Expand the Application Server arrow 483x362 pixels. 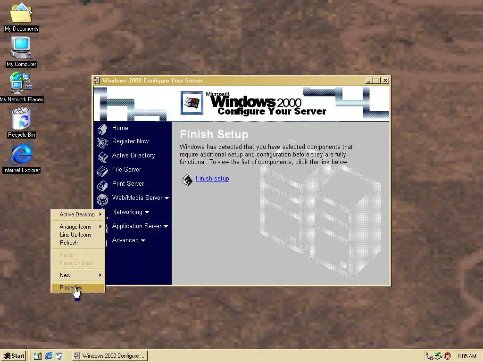click(166, 226)
